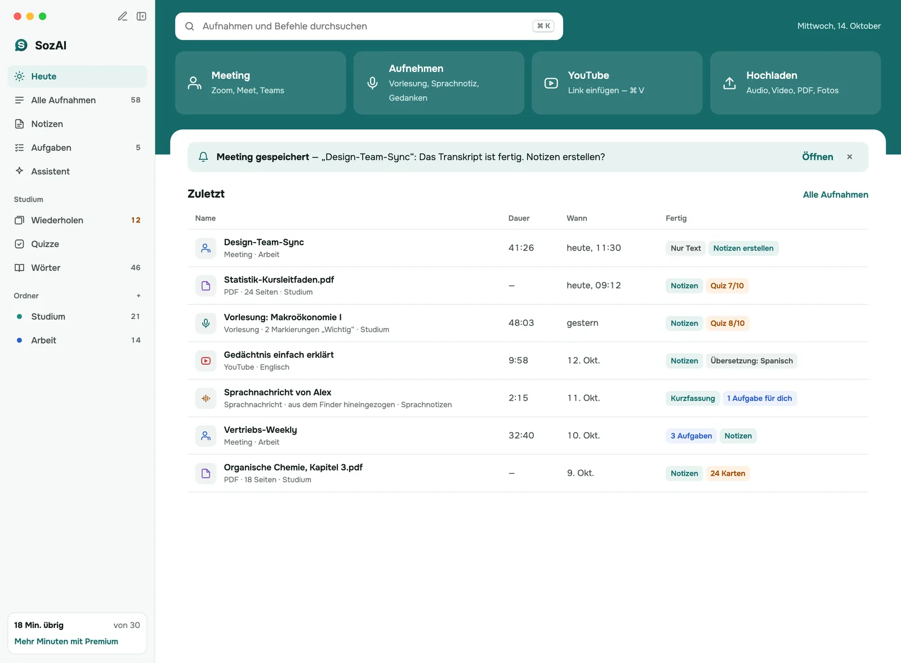
Task: Open Assistent in the sidebar
Action: [77, 171]
